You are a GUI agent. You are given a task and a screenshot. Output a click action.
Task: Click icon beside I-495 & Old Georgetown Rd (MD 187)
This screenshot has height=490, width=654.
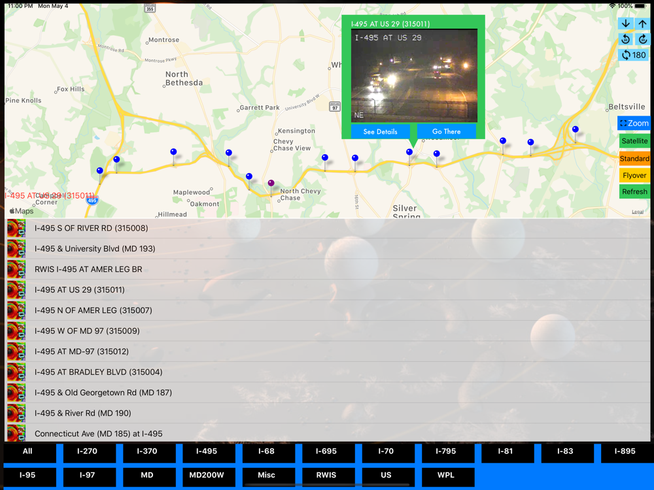[x=16, y=393]
